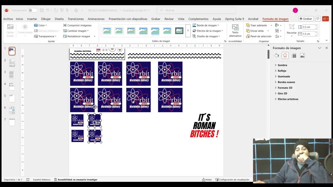Click the redo icon in title bar

[56, 10]
